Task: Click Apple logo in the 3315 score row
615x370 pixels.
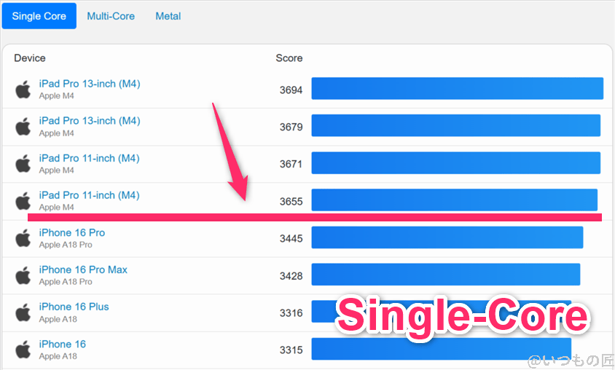Action: 23,350
